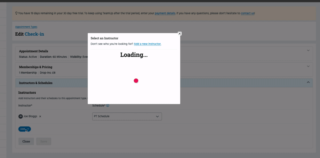Click the Appointment Details header title
Screen dimensions: 320x158
(34, 51)
